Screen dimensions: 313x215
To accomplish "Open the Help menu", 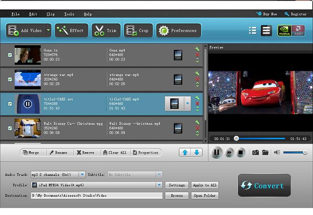I will tap(88, 14).
